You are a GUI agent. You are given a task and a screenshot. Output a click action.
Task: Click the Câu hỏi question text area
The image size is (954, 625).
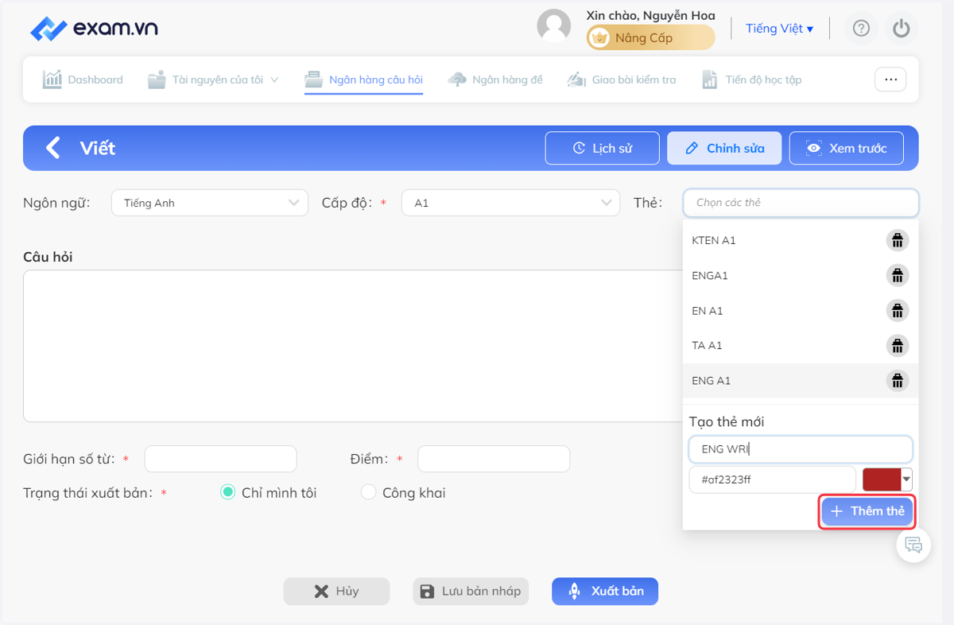click(352, 346)
